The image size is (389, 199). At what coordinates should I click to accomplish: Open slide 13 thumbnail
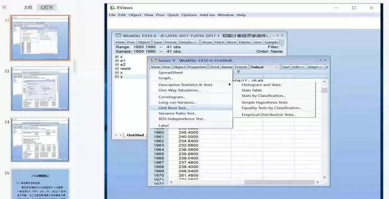[40, 89]
